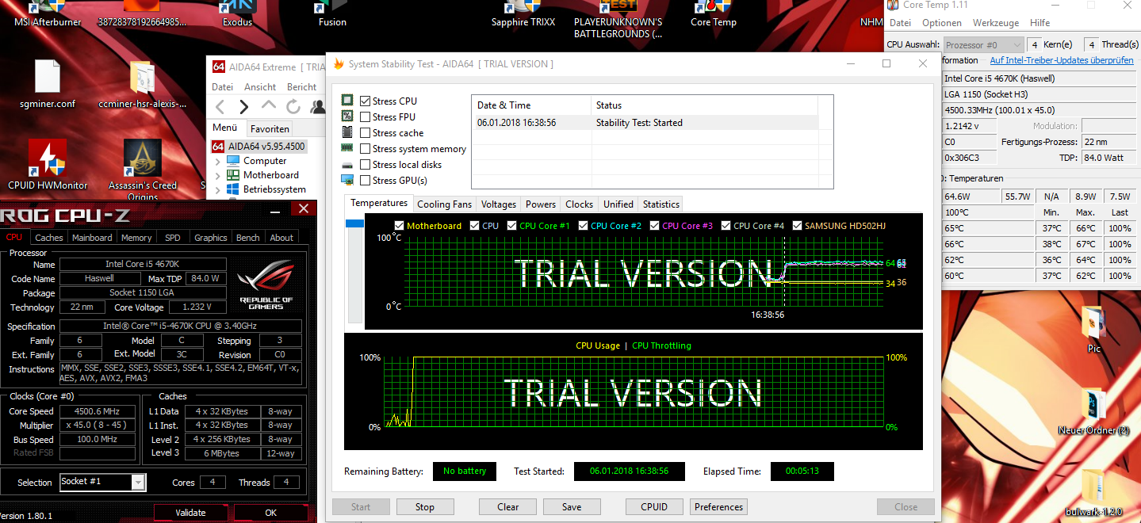The width and height of the screenshot is (1141, 523).
Task: Enable the Stress GPU(s) checkbox
Action: coord(366,181)
